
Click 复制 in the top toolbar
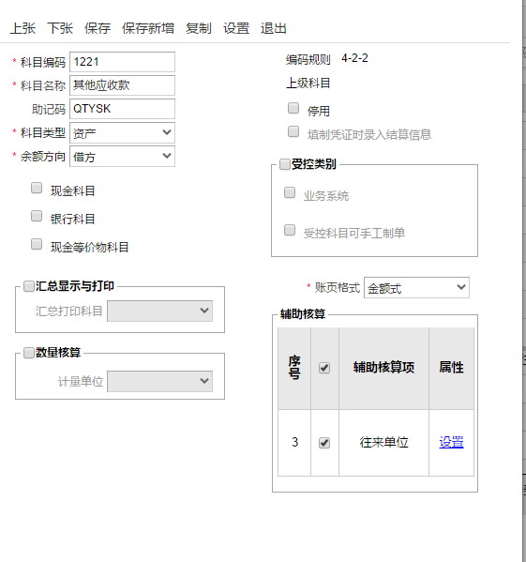coord(199,28)
